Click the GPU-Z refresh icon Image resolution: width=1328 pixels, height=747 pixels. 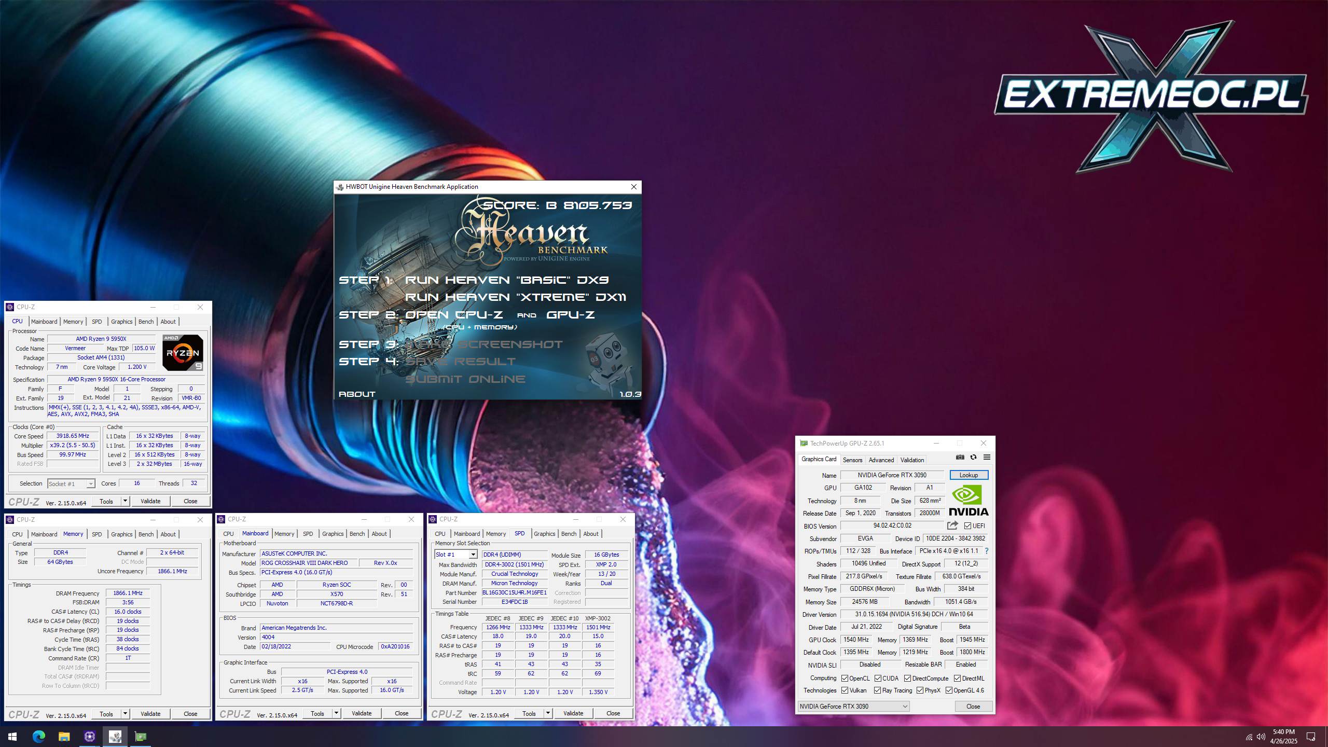973,457
